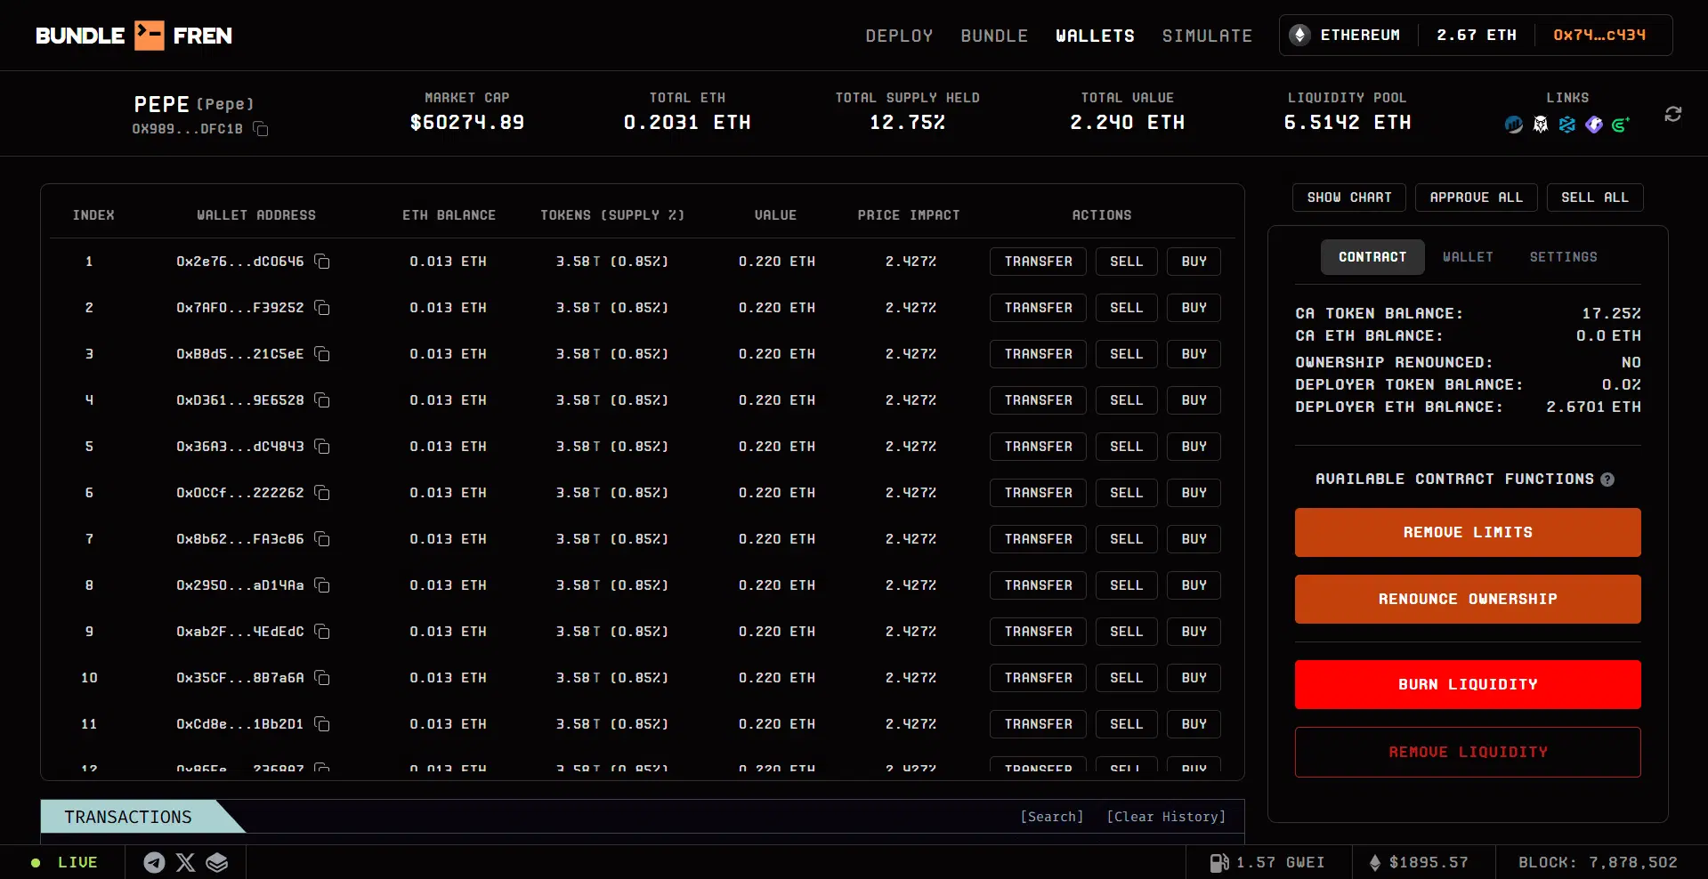The width and height of the screenshot is (1708, 879).
Task: Copy wallet address 0x2950...aD14Aa
Action: tap(322, 585)
